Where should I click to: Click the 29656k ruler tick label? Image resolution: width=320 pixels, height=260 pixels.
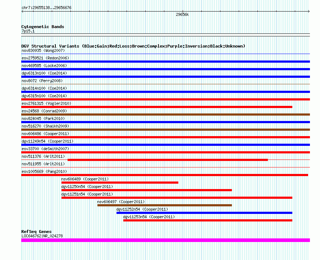tap(182, 14)
